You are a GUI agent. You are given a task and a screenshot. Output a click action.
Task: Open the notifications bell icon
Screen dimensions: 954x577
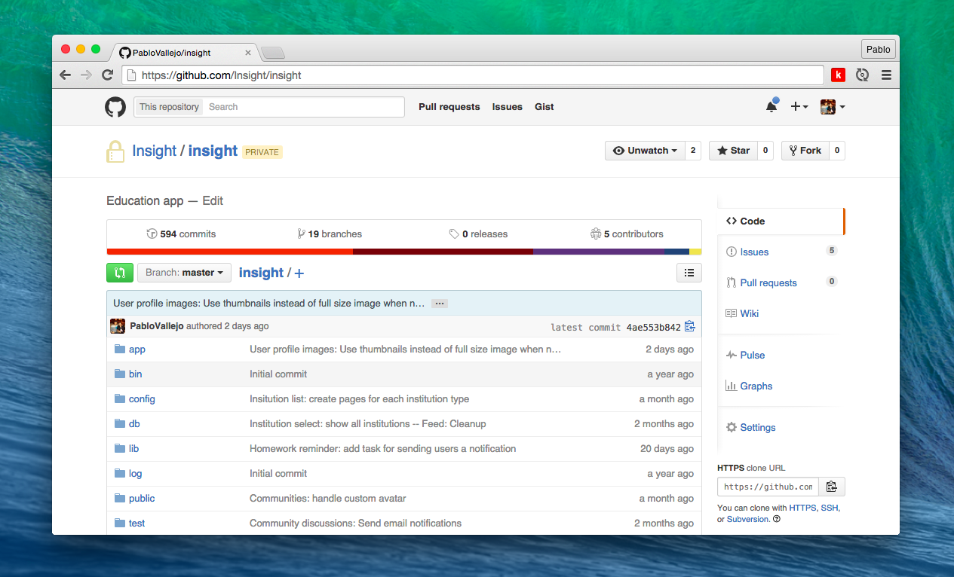(x=771, y=107)
